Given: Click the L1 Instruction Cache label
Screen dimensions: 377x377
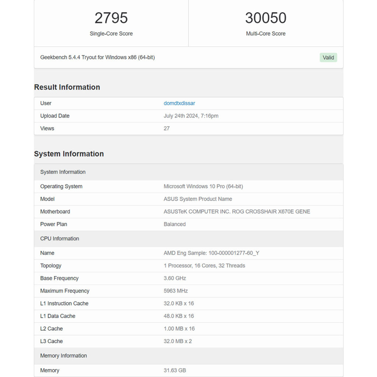Looking at the screenshot, I should [x=64, y=303].
